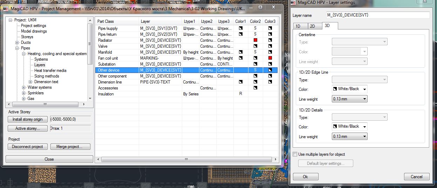Collapse the Project: UKM tree root
This screenshot has height=188, width=437.
(11, 20)
